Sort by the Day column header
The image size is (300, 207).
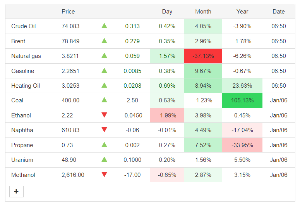(x=167, y=12)
